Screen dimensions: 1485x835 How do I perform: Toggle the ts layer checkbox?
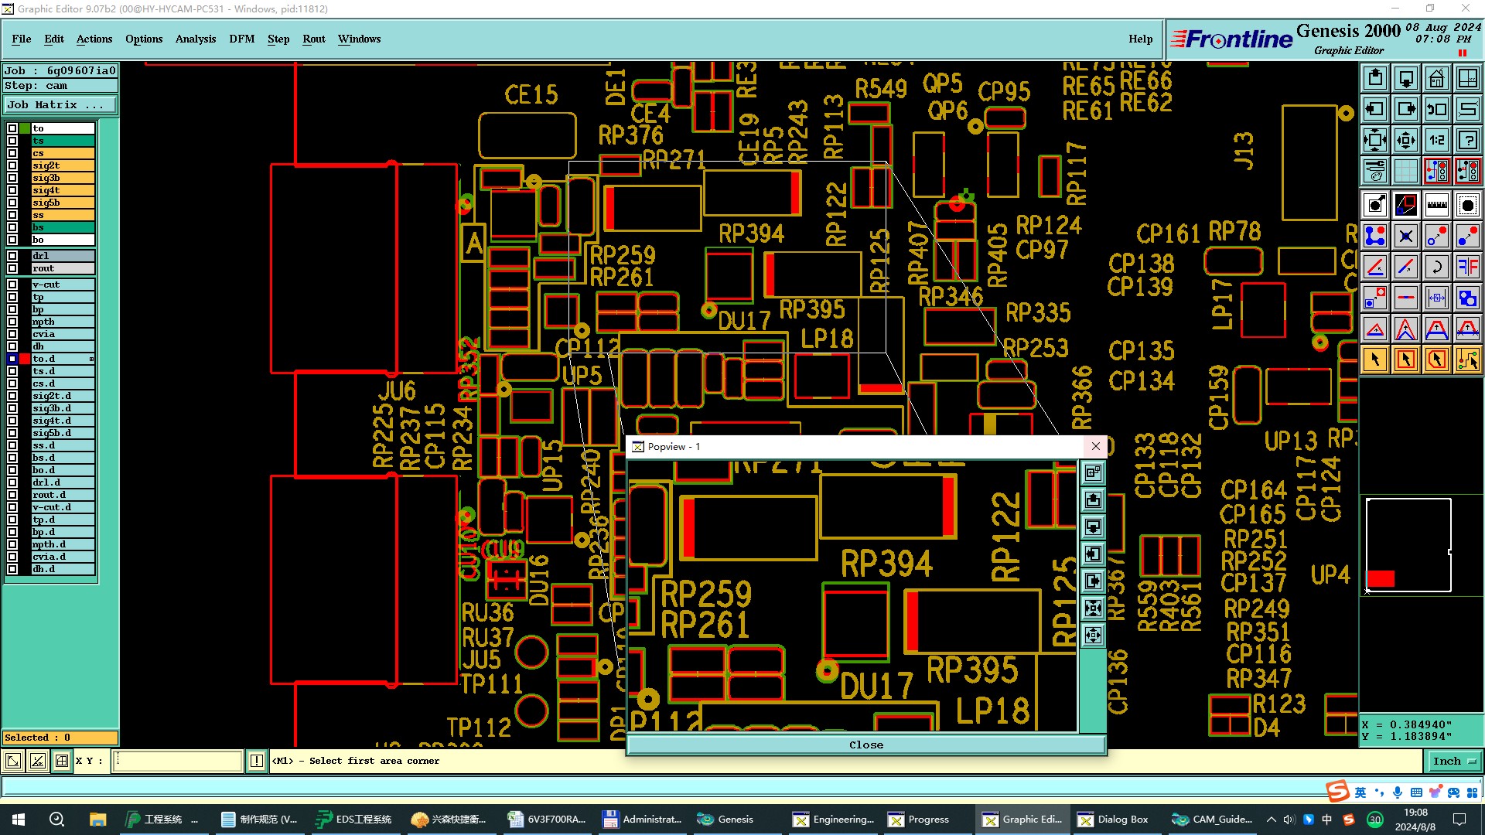coord(12,141)
